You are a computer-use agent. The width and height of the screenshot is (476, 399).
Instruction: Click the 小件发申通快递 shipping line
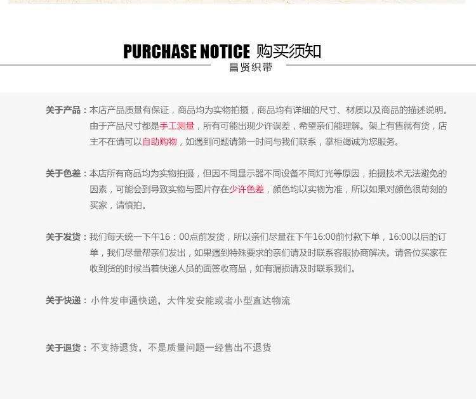pos(190,301)
